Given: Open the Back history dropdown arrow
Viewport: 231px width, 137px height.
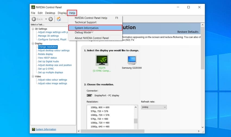Looking at the screenshot, I should click(46, 19).
